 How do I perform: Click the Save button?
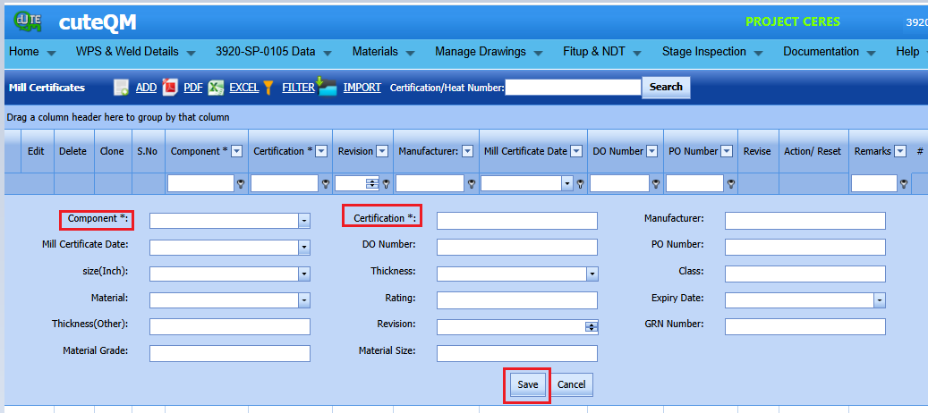pyautogui.click(x=527, y=384)
